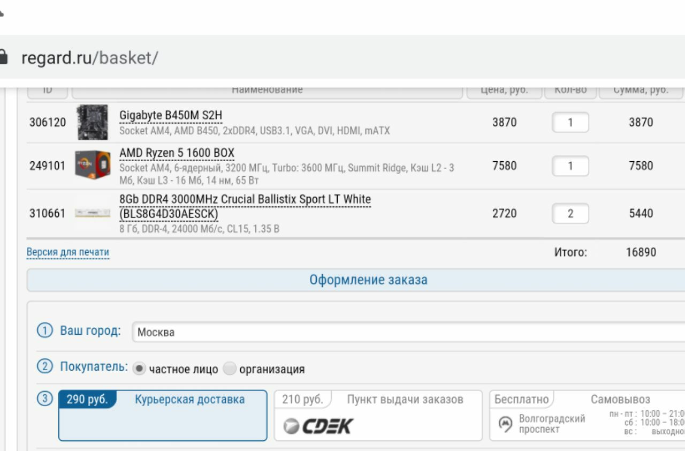Click quantity field for AMD Ryzen 5 1600

570,166
